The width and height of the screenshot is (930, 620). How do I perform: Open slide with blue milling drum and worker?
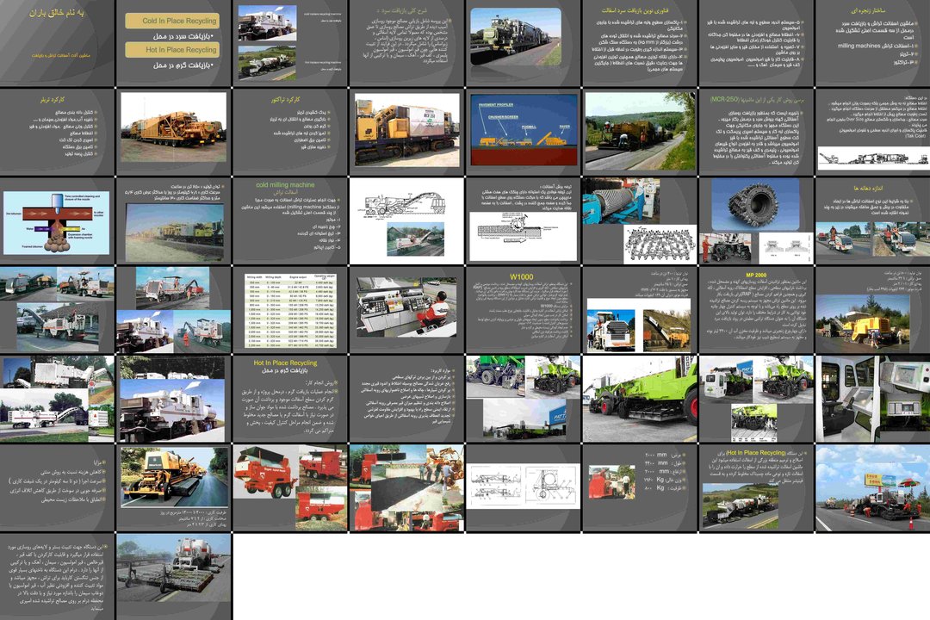pyautogui.click(x=639, y=220)
